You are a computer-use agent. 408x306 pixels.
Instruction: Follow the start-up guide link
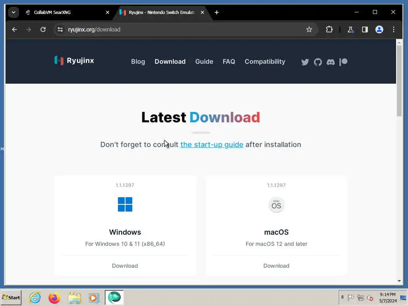coord(212,144)
